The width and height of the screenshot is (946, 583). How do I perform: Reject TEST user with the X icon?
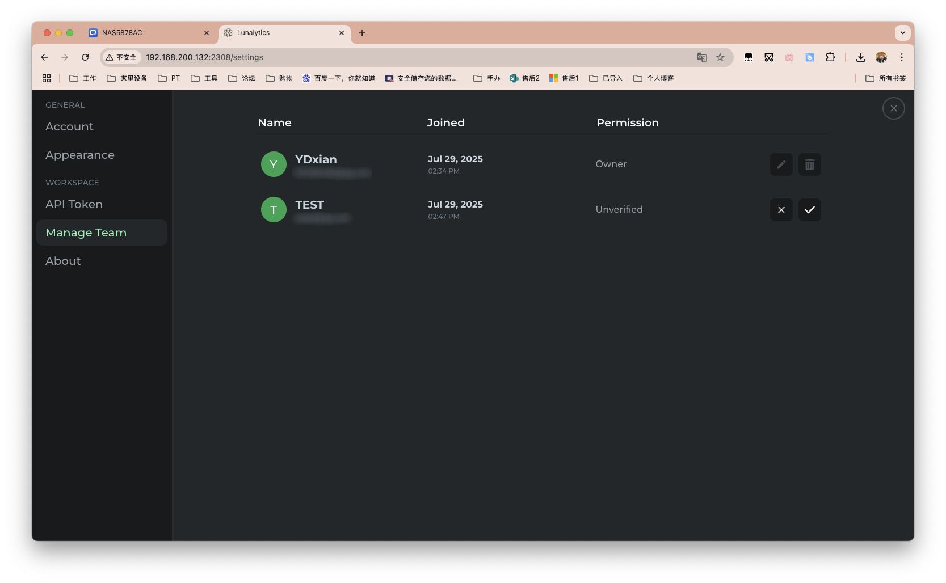(x=781, y=210)
